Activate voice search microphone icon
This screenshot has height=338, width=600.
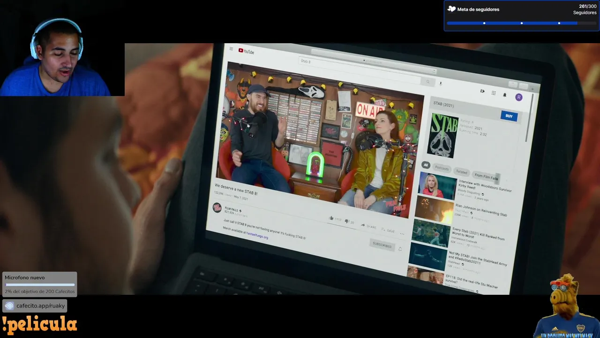[440, 83]
